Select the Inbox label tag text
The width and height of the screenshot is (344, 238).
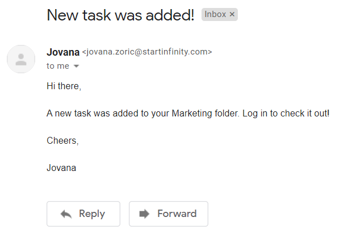(x=215, y=14)
